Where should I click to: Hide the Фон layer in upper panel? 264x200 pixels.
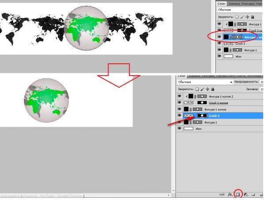coord(219,56)
